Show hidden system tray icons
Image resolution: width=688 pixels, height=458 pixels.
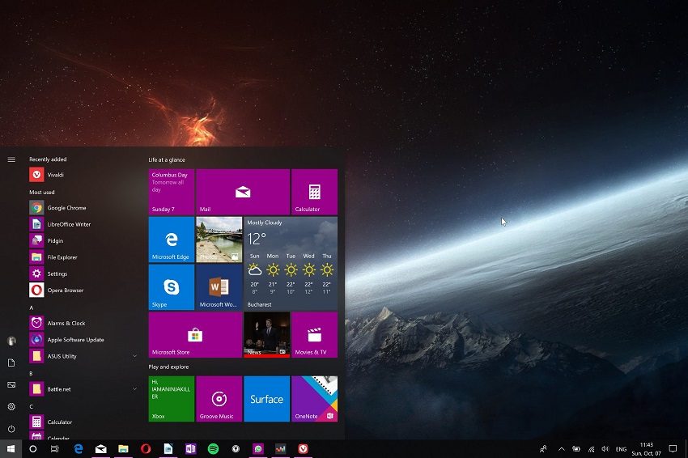(562, 448)
